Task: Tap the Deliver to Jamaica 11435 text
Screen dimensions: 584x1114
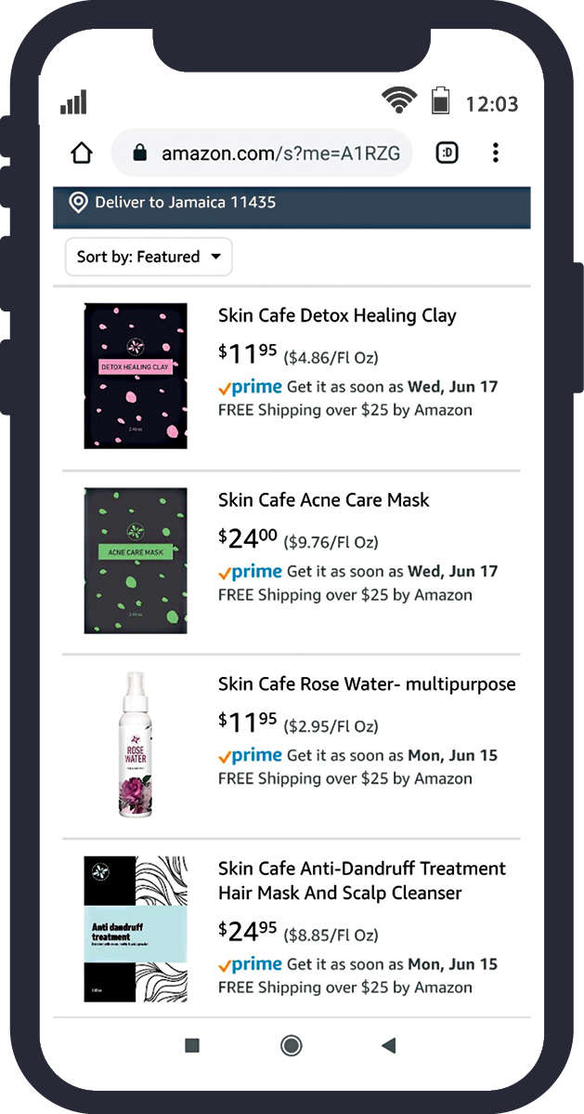Action: (185, 202)
